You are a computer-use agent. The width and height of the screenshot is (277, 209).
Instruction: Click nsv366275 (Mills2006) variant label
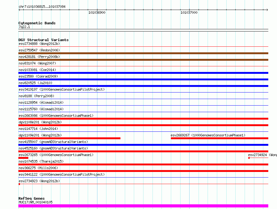click(38, 168)
